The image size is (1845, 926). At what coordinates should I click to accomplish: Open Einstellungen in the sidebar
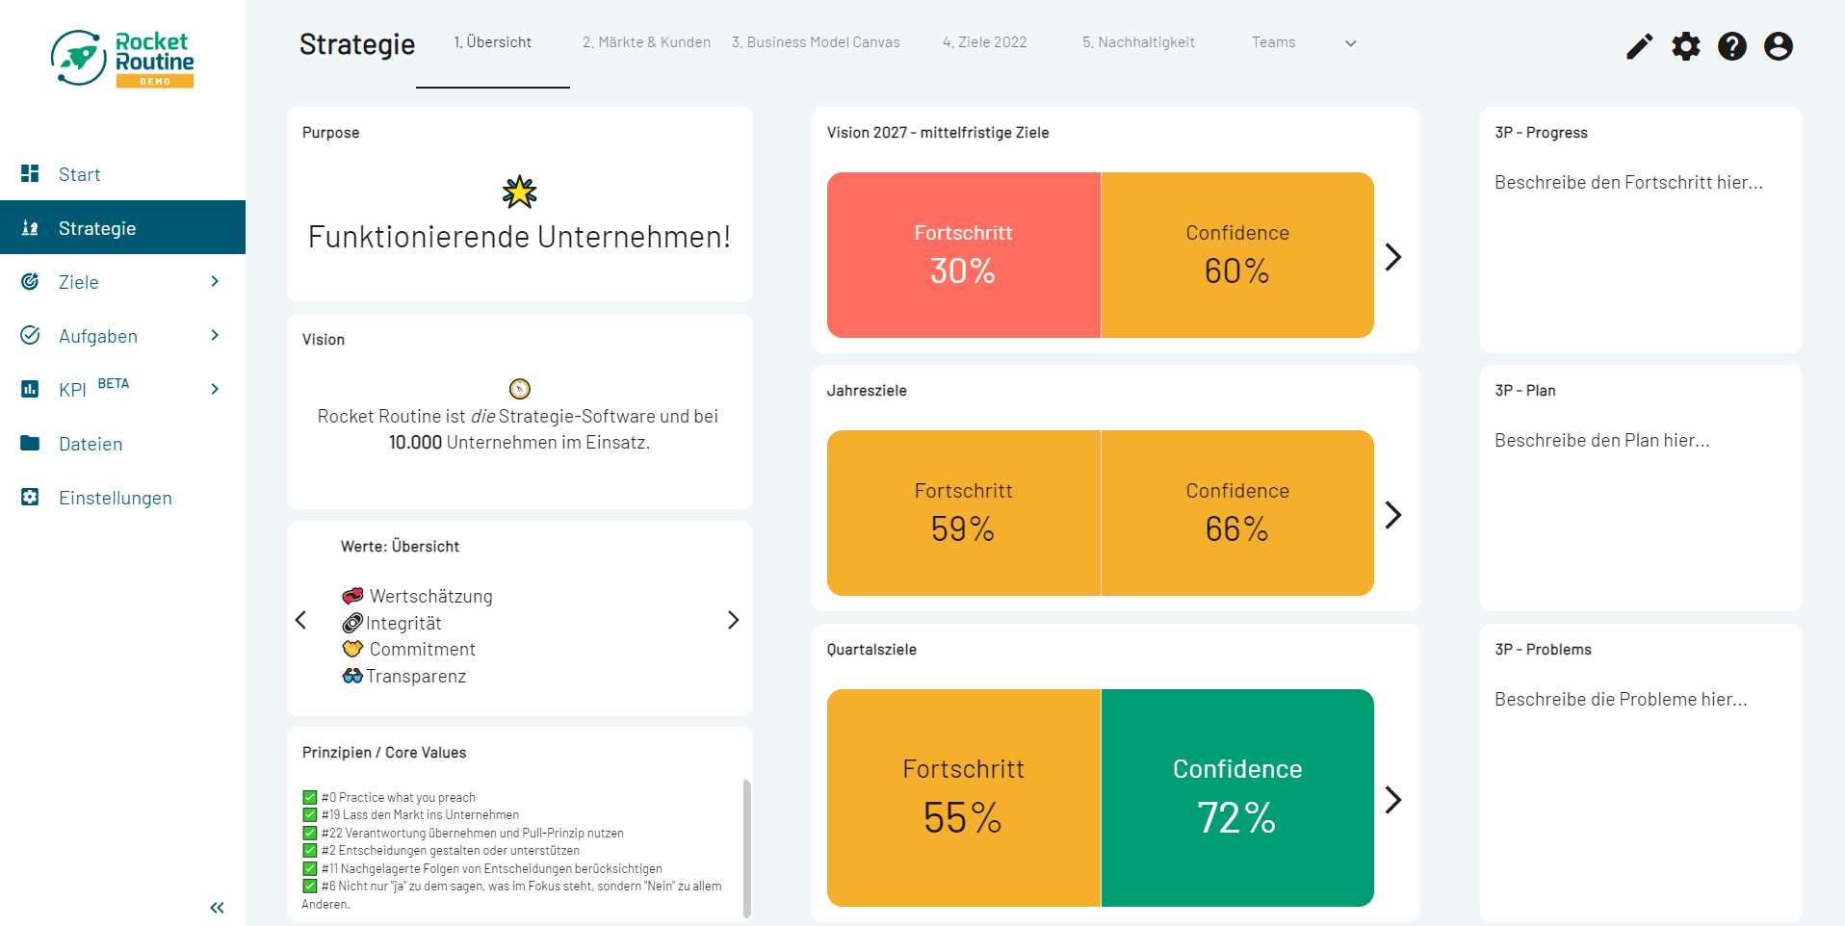[115, 498]
